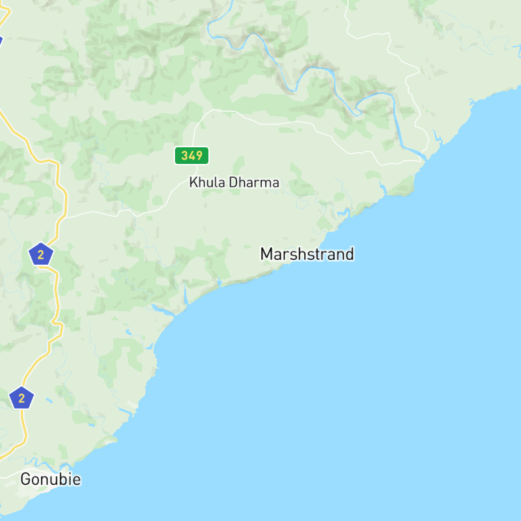Select the upper route 2 pentagon shield
The image size is (521, 521).
41,254
